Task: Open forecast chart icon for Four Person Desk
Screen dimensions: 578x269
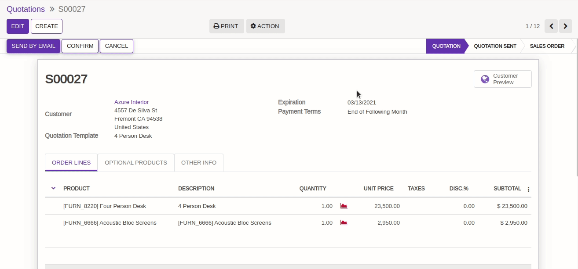Action: coord(344,206)
